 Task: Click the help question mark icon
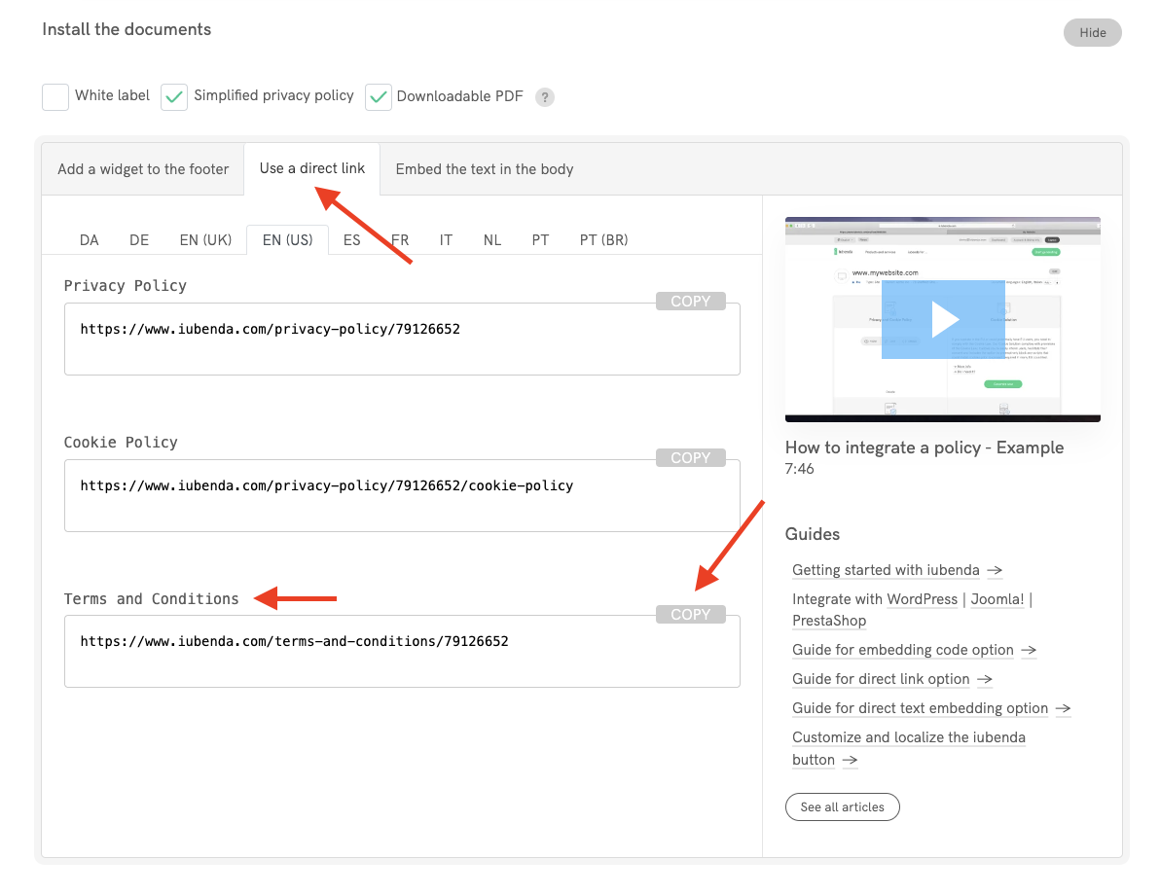point(545,97)
